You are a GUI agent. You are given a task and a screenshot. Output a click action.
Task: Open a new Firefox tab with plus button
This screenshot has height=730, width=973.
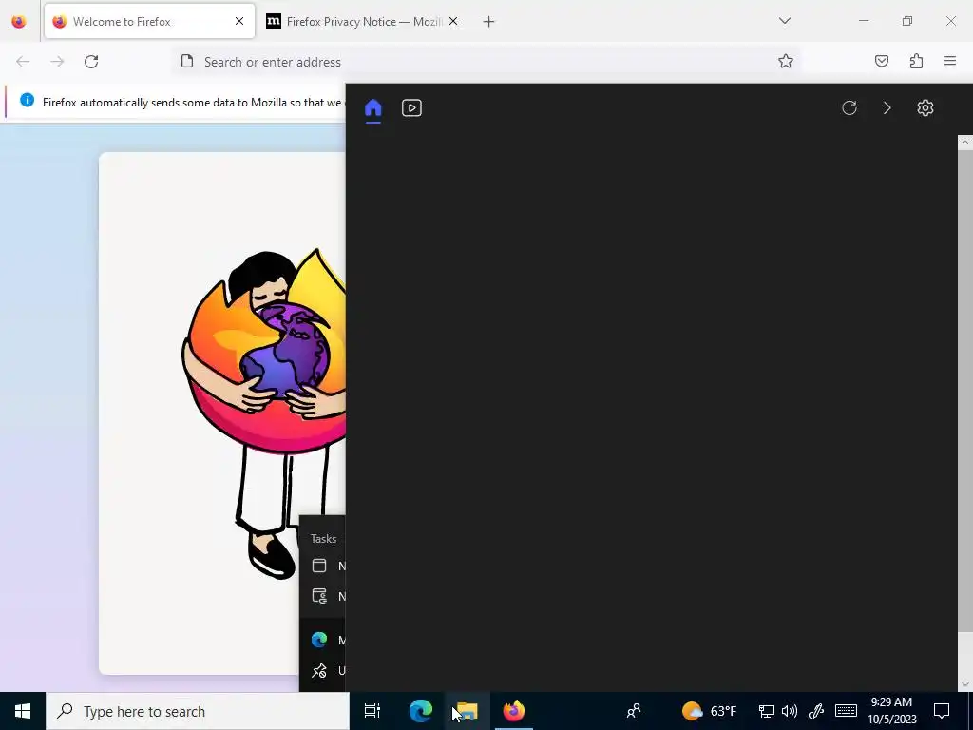point(489,22)
